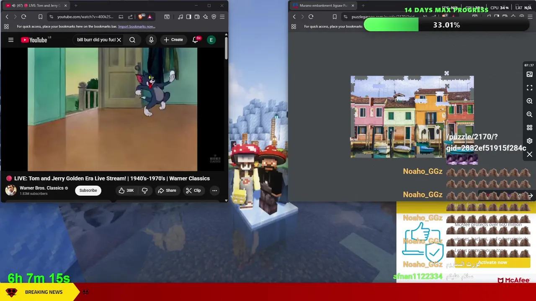This screenshot has height=301, width=536.
Task: Click the YouTube search magnifier button
Action: 132,40
